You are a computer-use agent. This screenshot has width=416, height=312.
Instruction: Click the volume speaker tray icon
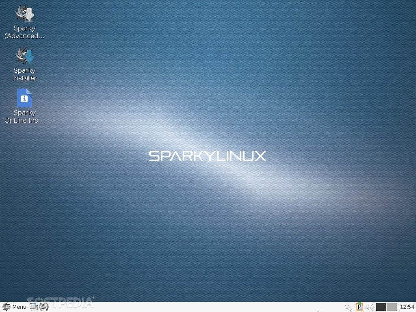coord(370,307)
